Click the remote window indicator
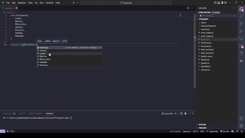 (3, 131)
